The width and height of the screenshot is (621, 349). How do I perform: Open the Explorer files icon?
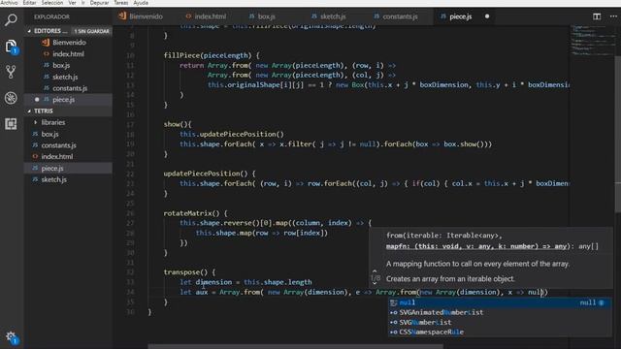point(11,47)
